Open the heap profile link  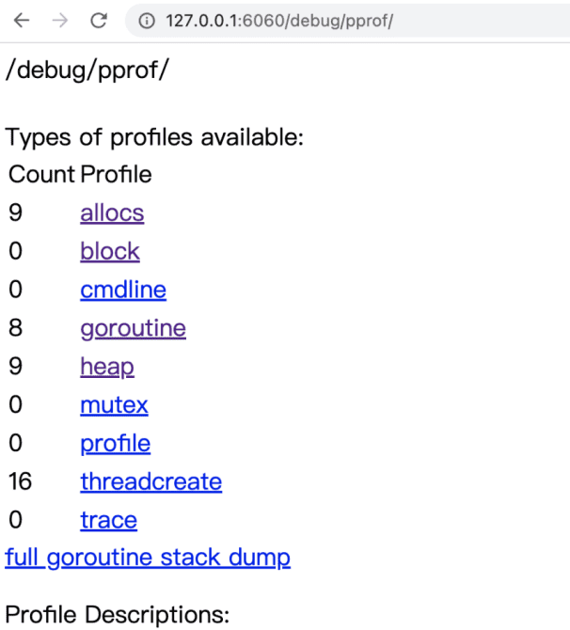click(107, 367)
